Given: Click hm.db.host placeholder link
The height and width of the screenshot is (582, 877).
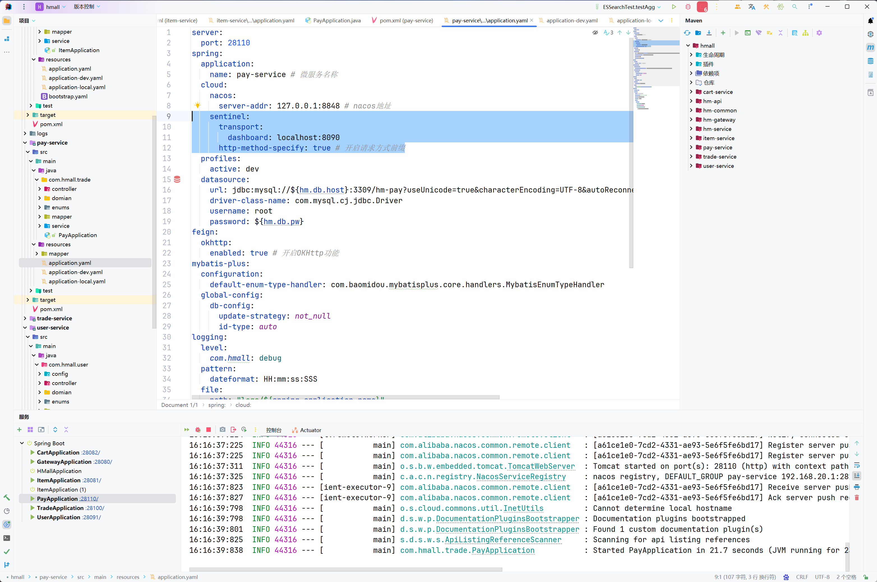Looking at the screenshot, I should point(322,190).
